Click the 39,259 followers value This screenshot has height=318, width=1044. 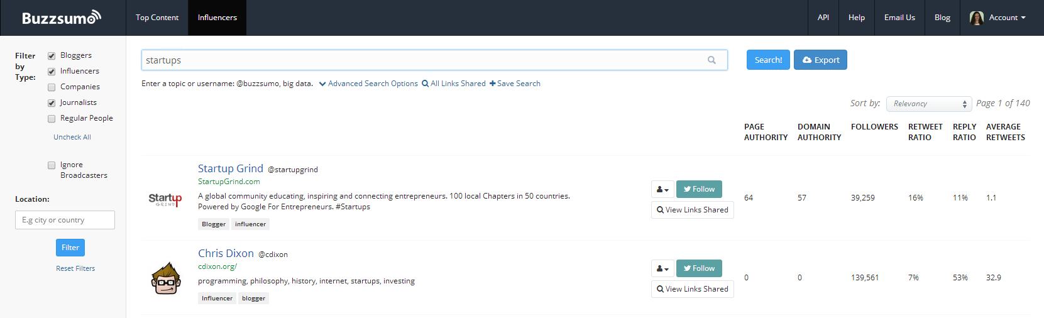(x=863, y=198)
